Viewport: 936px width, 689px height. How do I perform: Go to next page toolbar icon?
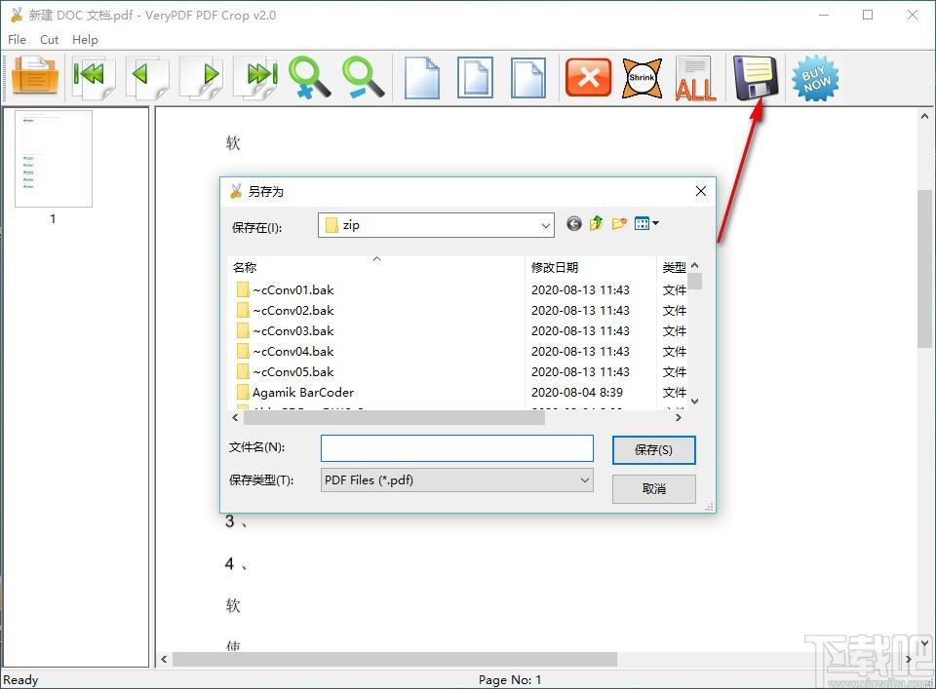pyautogui.click(x=201, y=77)
